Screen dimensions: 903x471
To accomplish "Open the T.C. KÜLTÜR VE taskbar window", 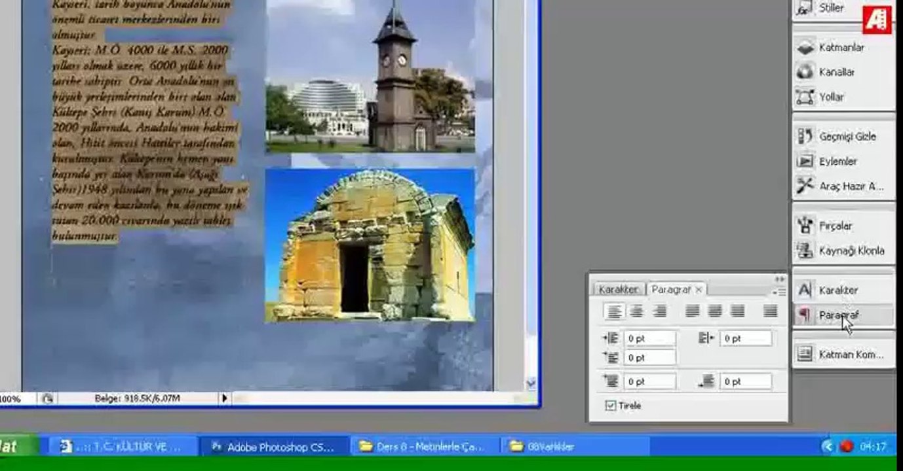I will point(123,447).
